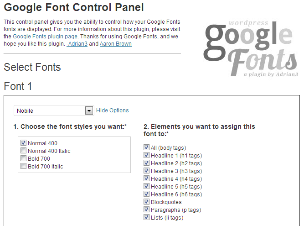Uncheck the Blockquotes checkbox
Viewport: 304px width, 226px height.
[147, 202]
